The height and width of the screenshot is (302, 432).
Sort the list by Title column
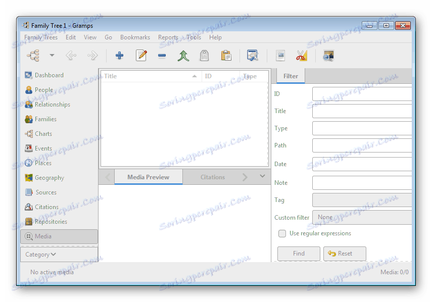[x=151, y=76]
